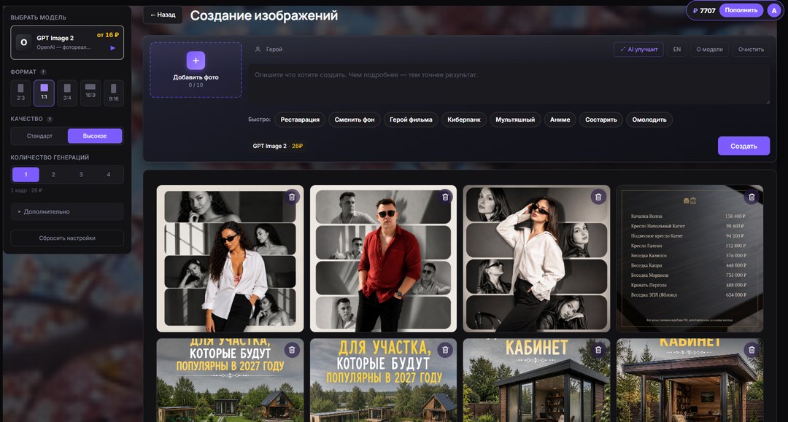Open the user avatar A
The width and height of the screenshot is (788, 422).
773,10
